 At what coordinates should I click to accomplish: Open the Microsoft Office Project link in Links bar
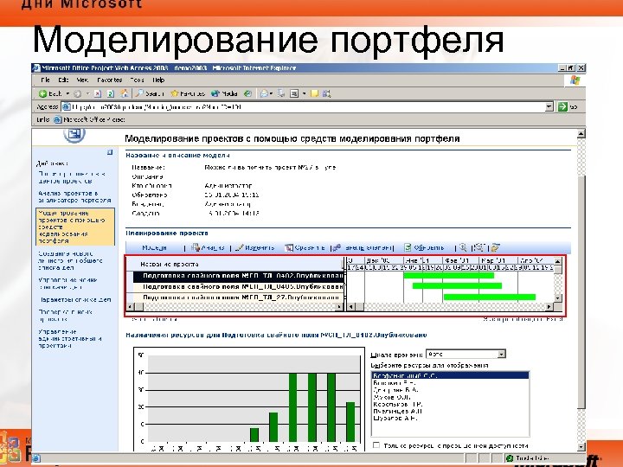[x=89, y=119]
